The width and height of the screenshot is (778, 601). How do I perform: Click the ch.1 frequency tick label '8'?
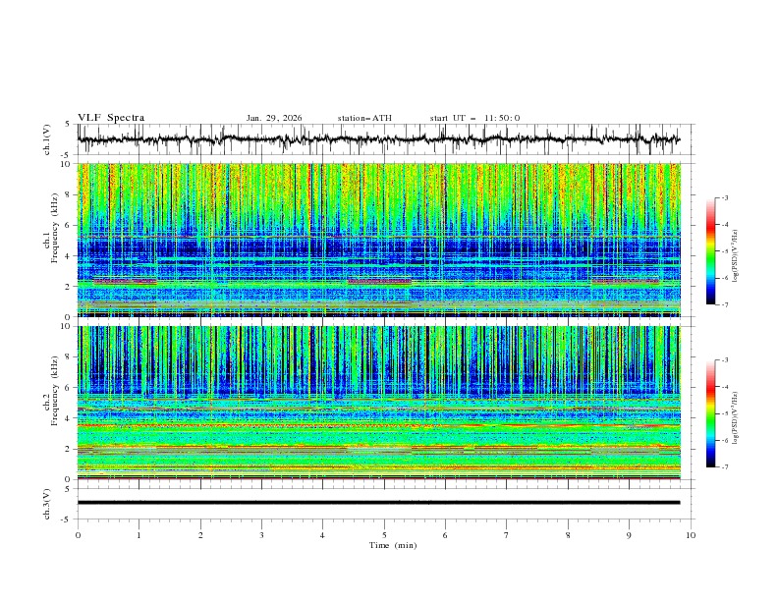[70, 194]
